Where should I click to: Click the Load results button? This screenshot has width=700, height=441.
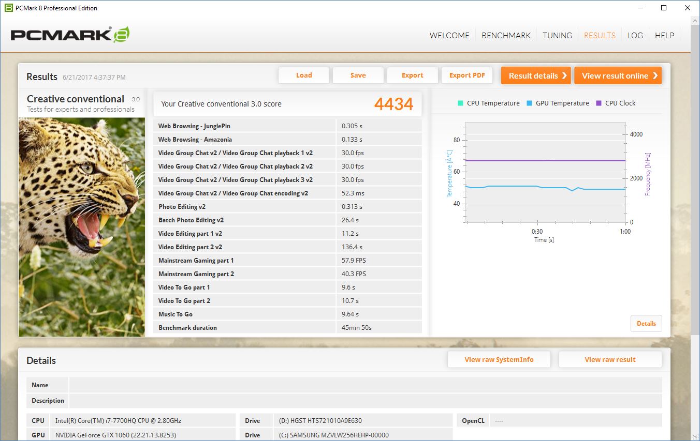(304, 75)
